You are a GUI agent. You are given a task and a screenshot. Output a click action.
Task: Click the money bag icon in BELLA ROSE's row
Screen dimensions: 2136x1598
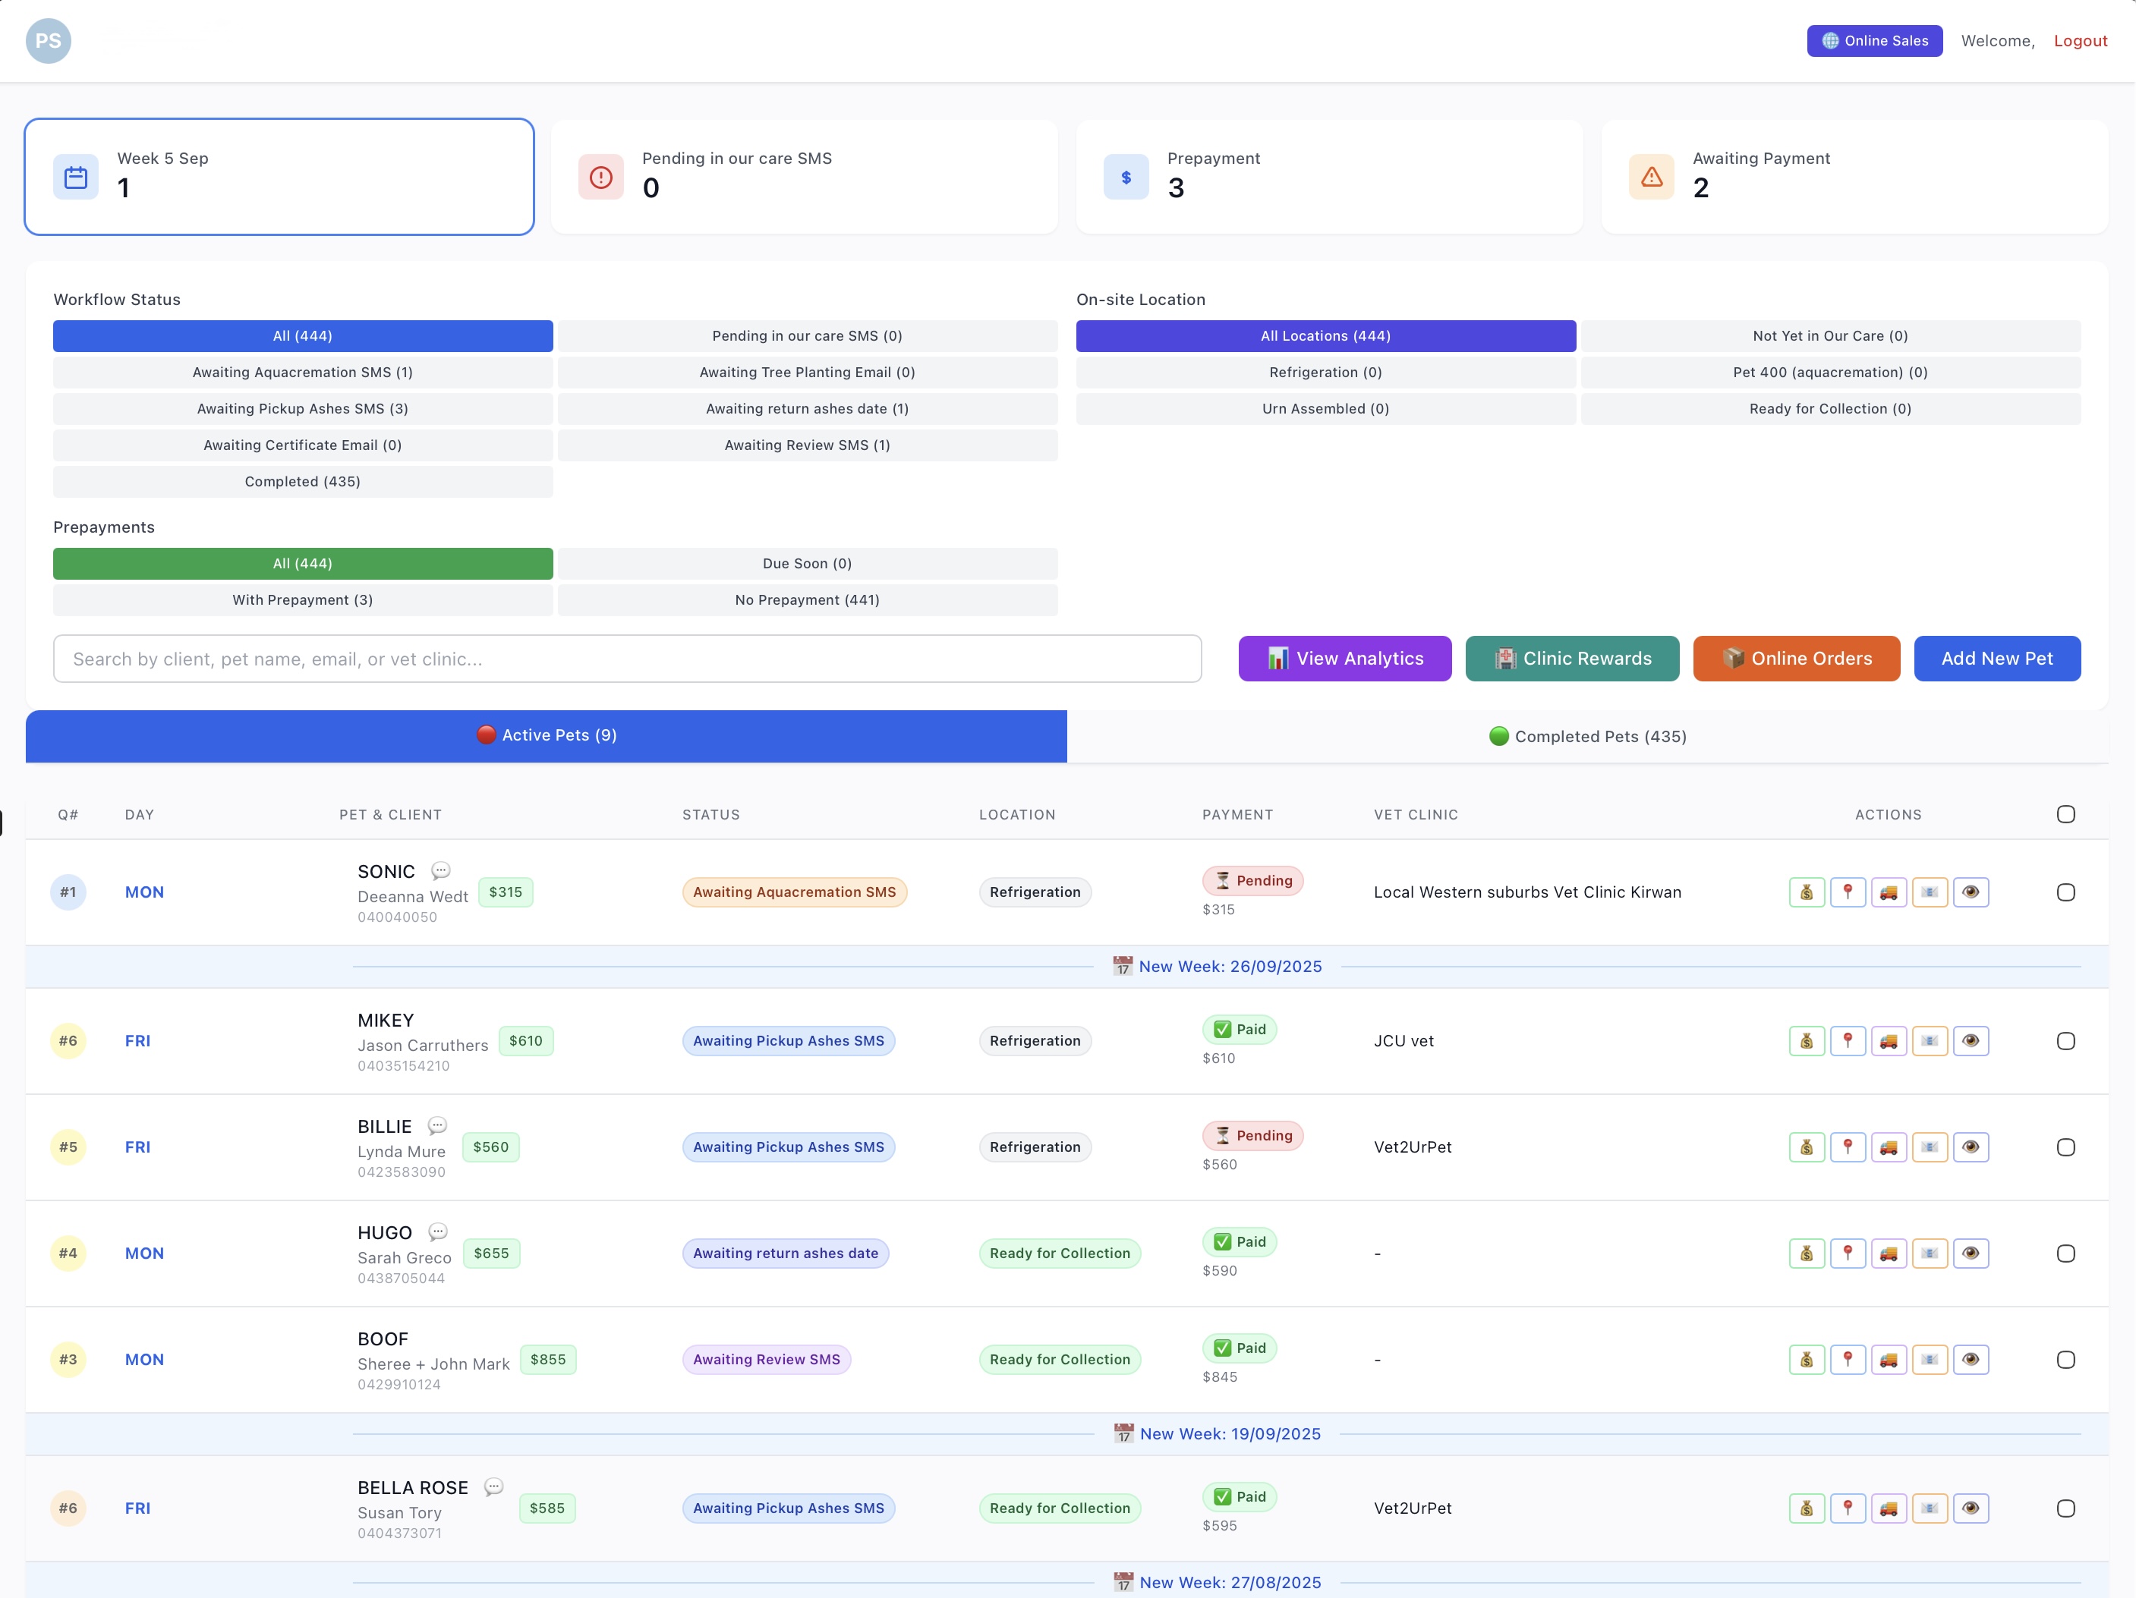tap(1807, 1508)
